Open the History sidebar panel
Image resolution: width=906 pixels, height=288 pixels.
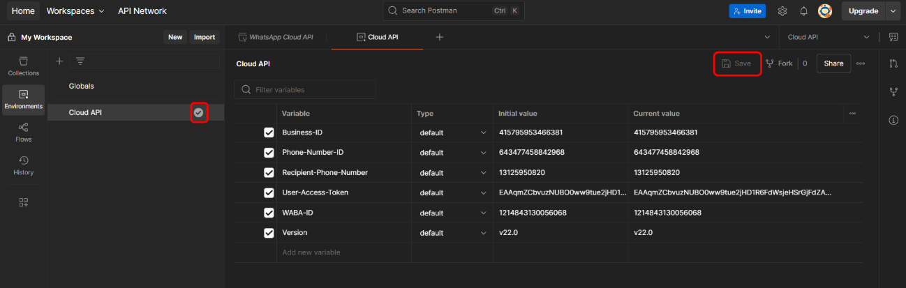coord(23,165)
